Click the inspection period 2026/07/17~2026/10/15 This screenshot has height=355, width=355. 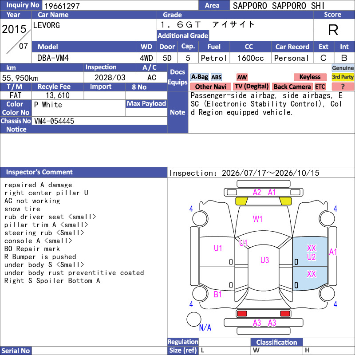click(271, 173)
